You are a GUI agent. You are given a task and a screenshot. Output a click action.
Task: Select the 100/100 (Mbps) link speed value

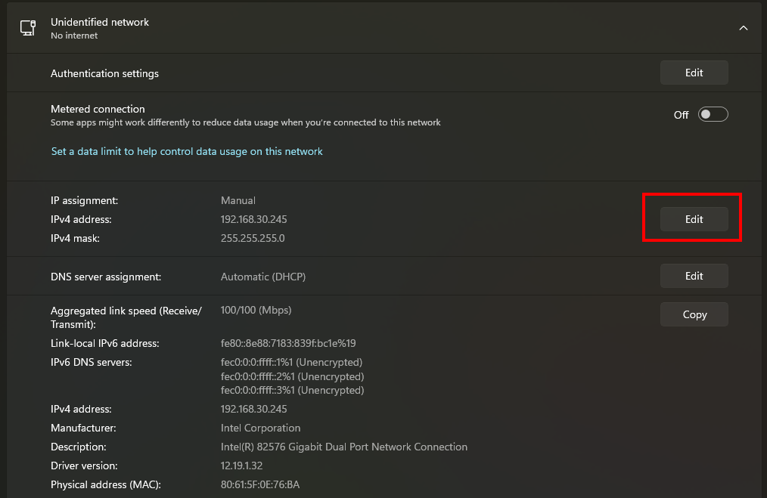(x=256, y=310)
